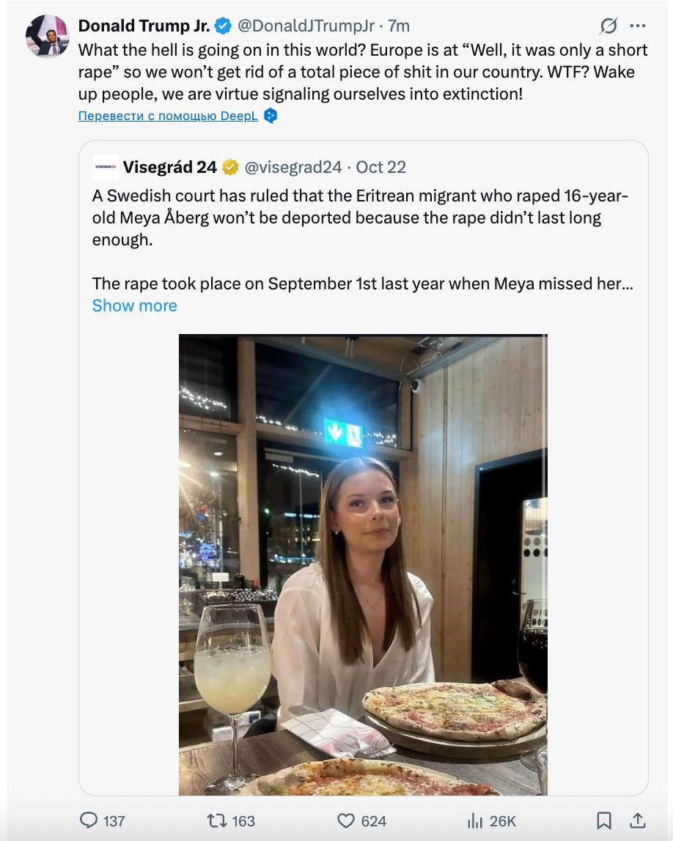Click the DeepL translate link

point(168,116)
